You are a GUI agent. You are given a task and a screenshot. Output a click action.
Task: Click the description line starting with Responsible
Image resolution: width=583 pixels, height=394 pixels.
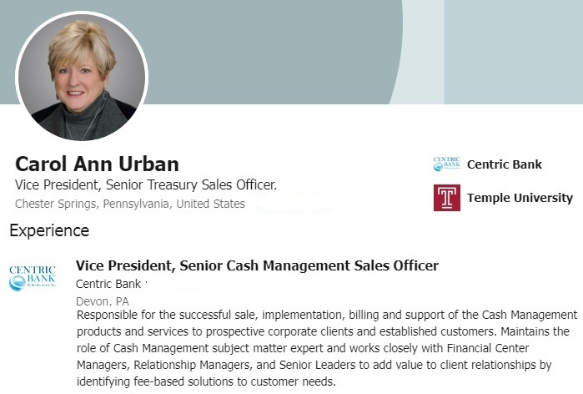coord(326,315)
